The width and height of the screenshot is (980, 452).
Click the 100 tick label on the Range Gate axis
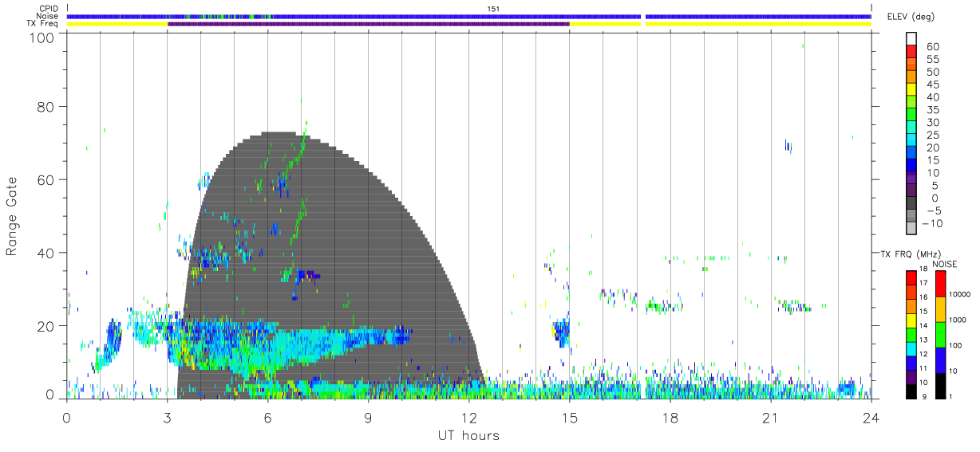point(42,37)
